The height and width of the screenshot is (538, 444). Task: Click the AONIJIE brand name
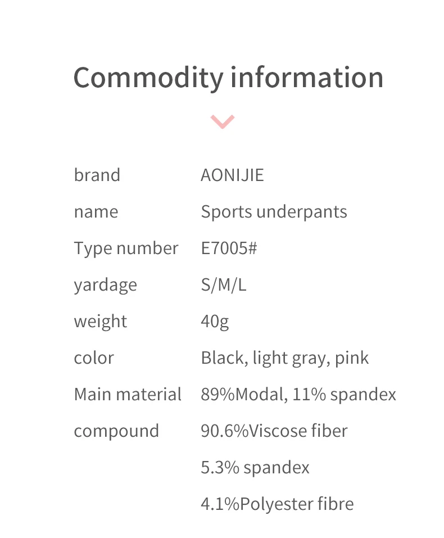point(232,175)
